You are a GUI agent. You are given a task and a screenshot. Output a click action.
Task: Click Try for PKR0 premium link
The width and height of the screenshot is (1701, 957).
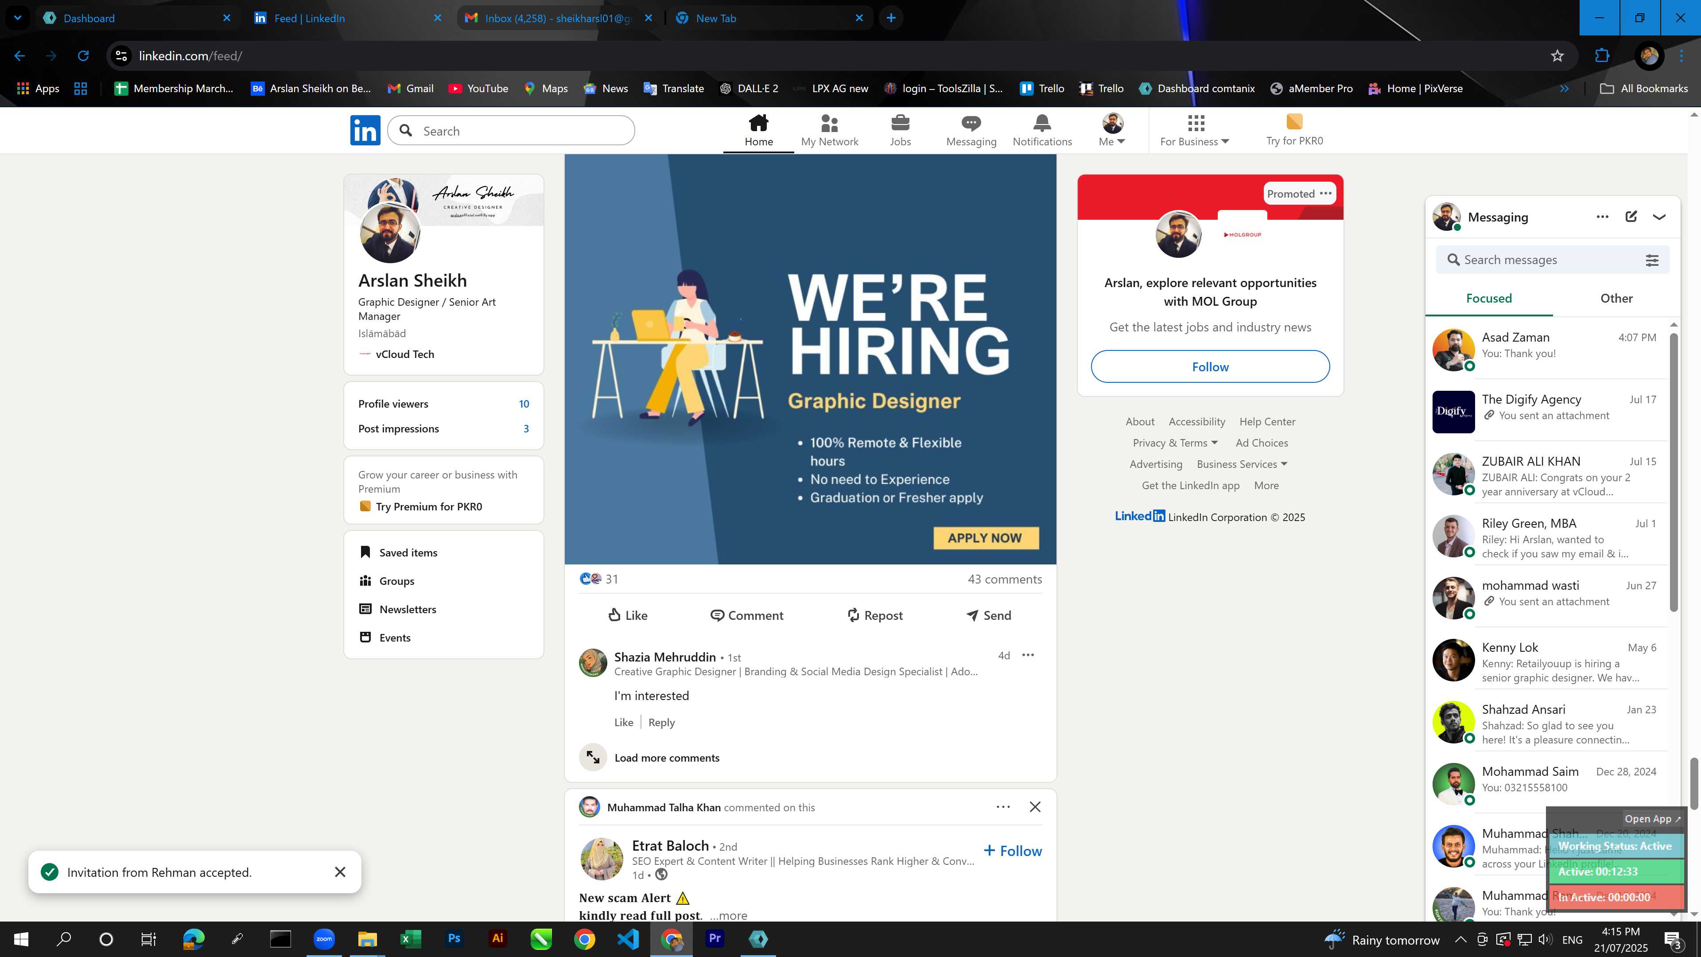[x=1294, y=130]
